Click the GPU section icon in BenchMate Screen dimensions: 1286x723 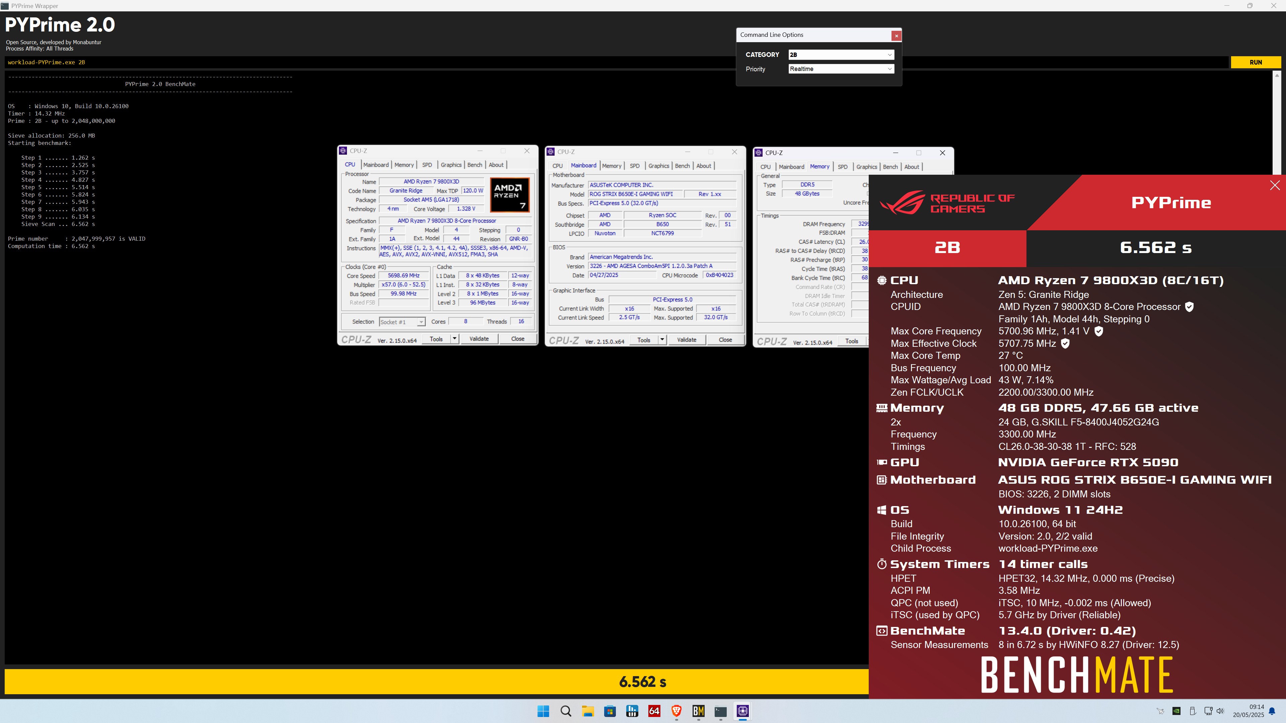(882, 462)
